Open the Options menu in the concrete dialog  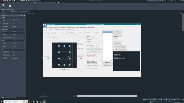coord(51,26)
